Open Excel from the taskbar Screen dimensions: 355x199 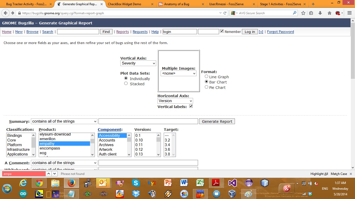coord(200,183)
